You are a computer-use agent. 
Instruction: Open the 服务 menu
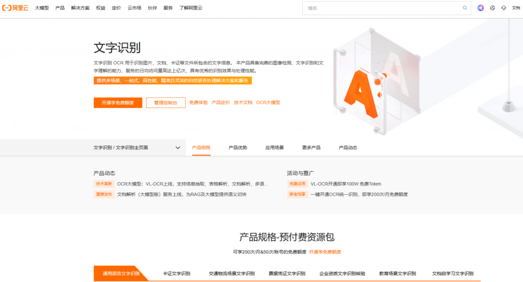168,8
